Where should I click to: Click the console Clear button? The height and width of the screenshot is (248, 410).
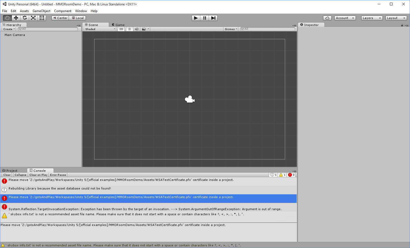pos(7,175)
